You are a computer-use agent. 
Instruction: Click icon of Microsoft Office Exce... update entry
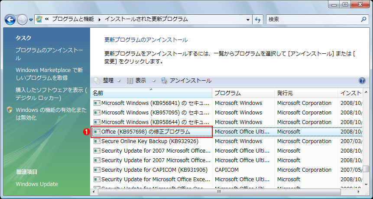point(97,179)
